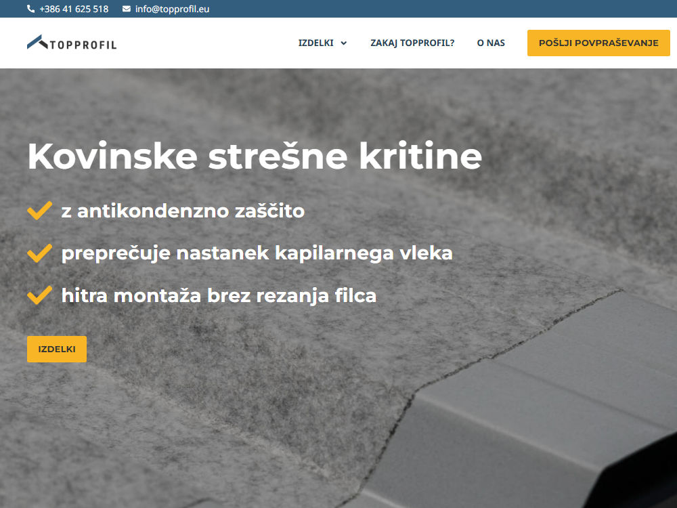
Task: Click the checkmark beside kapilarnega vleka line
Action: click(39, 253)
